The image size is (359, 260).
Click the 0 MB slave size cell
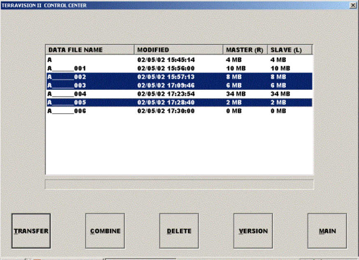[x=278, y=111]
